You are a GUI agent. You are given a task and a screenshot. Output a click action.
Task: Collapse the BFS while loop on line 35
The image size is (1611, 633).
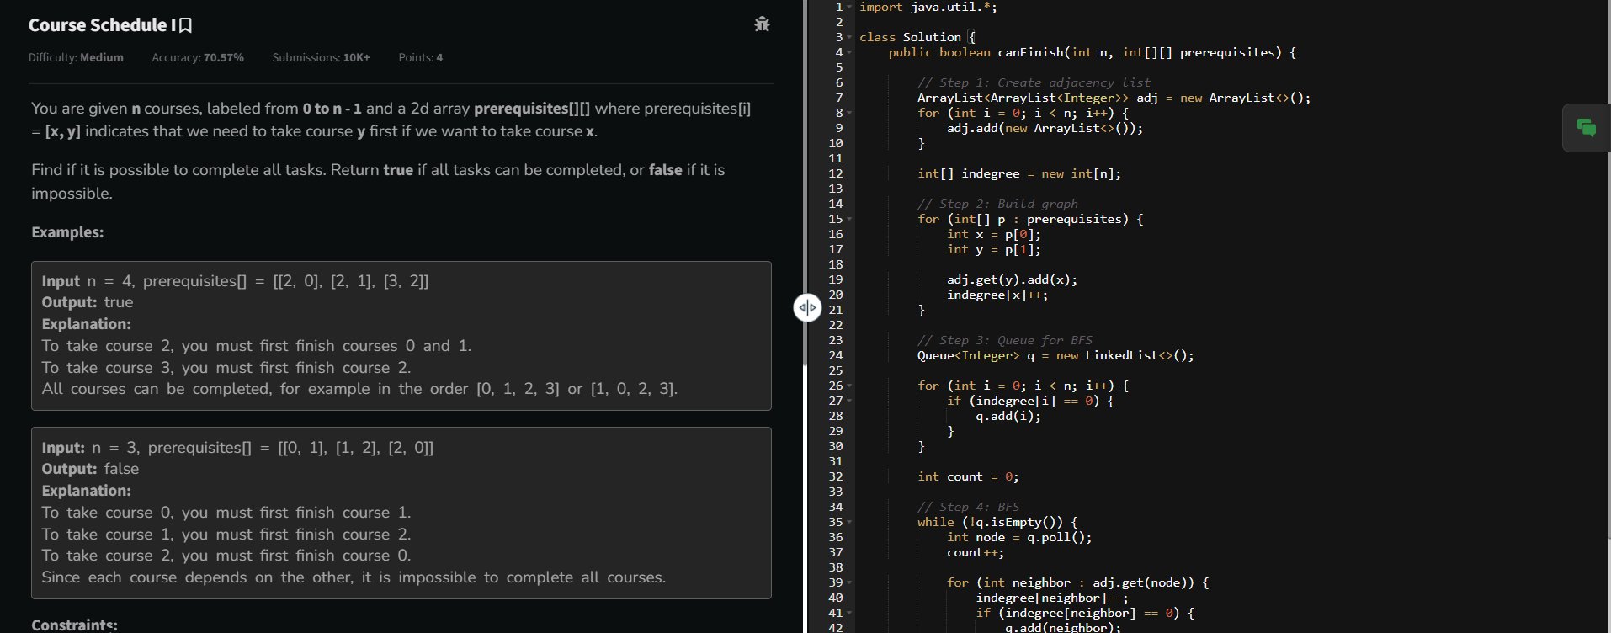pyautogui.click(x=849, y=522)
